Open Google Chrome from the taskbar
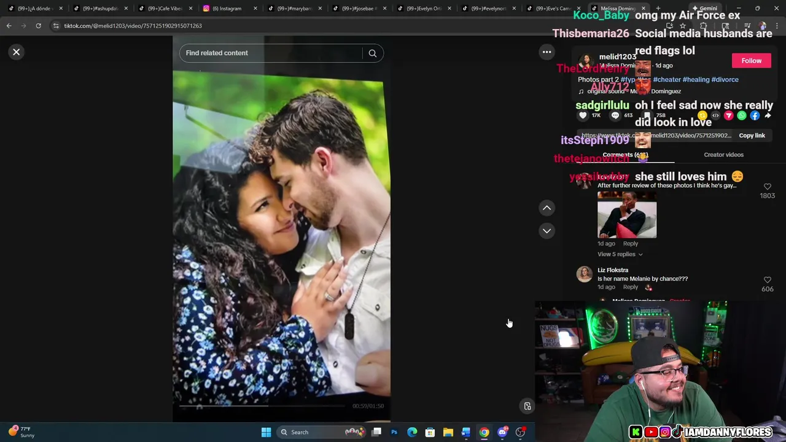This screenshot has height=442, width=786. point(484,432)
